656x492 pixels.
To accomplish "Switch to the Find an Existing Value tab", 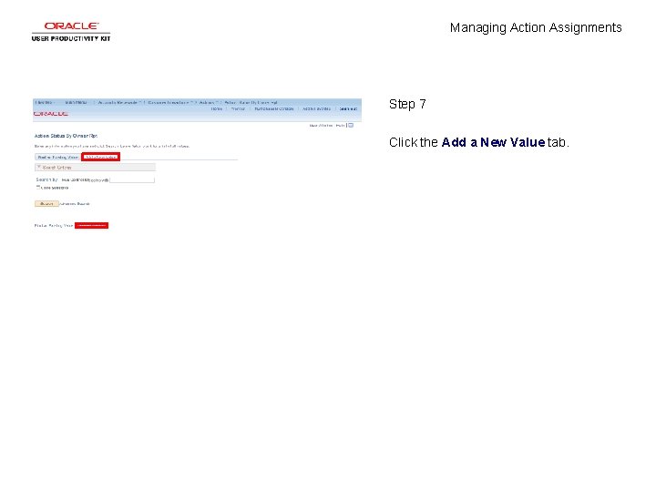I will [x=57, y=158].
